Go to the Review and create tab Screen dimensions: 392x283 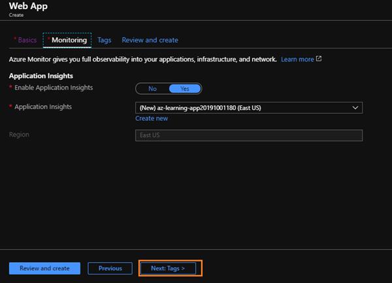(x=150, y=40)
